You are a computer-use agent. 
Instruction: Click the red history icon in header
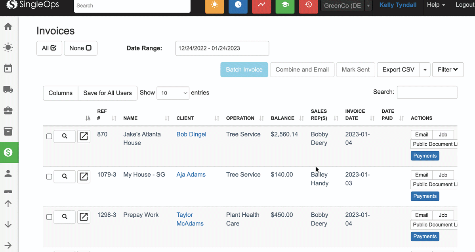point(308,6)
